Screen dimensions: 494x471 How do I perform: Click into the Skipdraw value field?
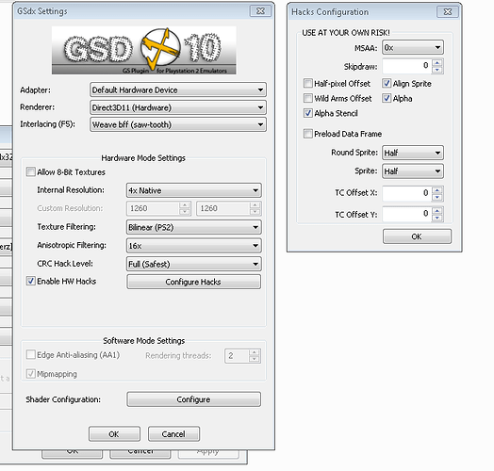pyautogui.click(x=407, y=66)
